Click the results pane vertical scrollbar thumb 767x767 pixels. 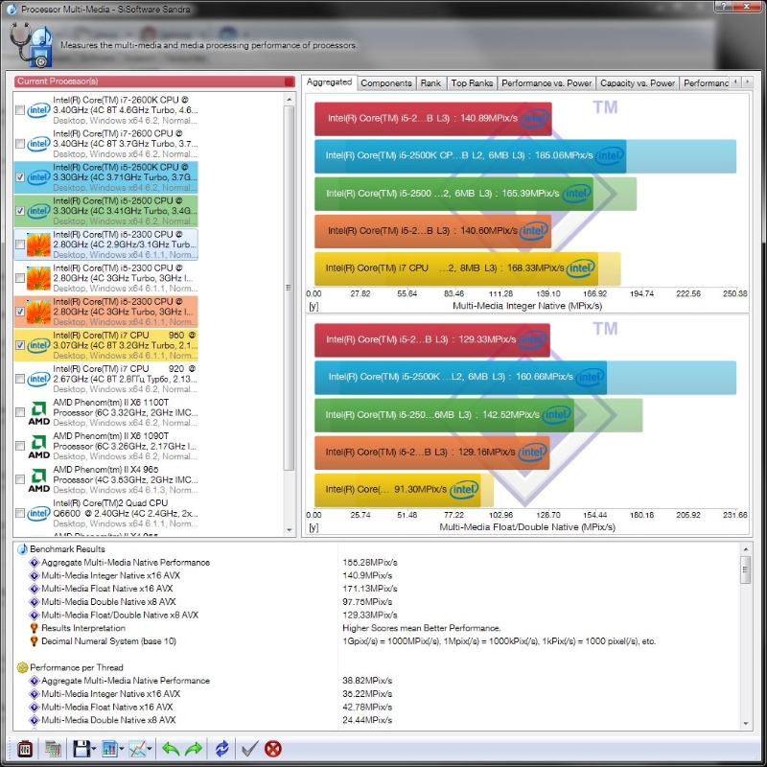click(746, 569)
